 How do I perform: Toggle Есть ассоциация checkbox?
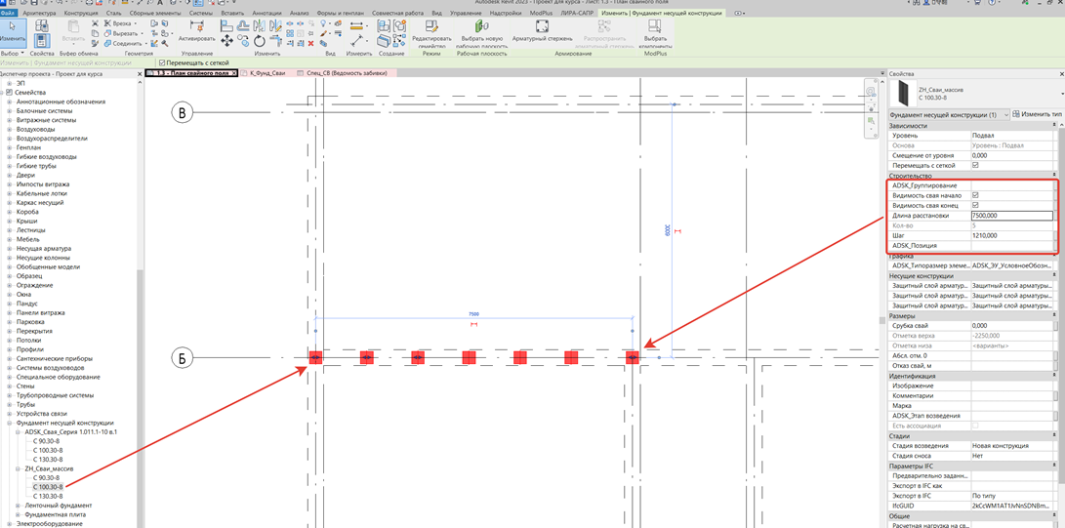pyautogui.click(x=975, y=426)
